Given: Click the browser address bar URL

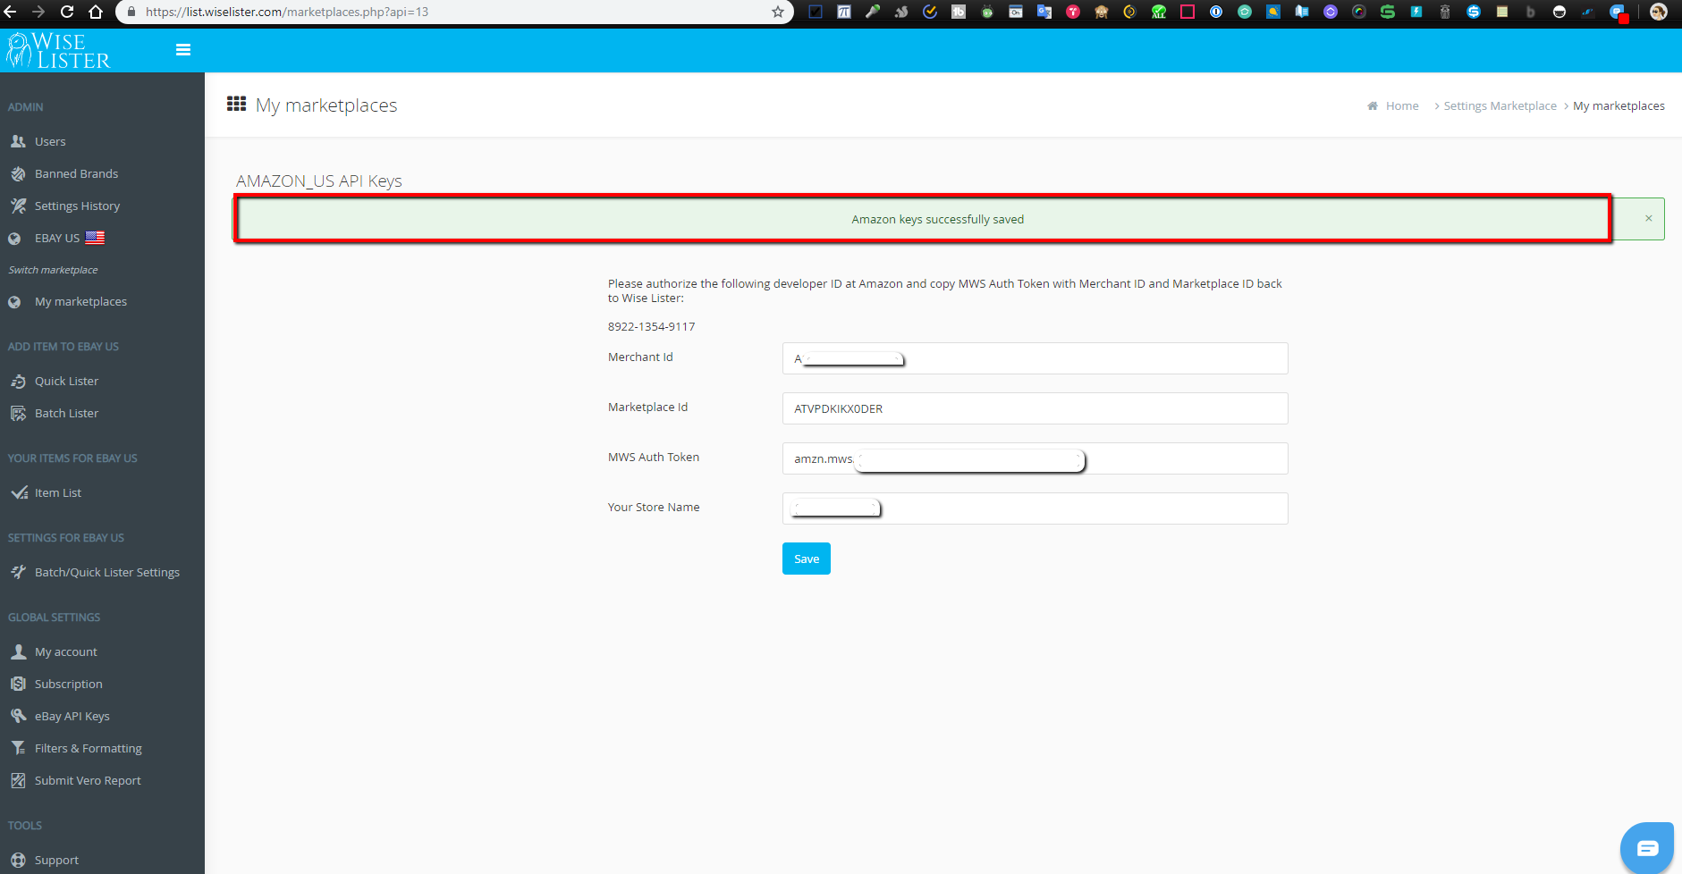Looking at the screenshot, I should click(287, 12).
